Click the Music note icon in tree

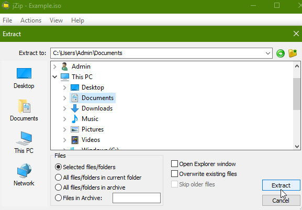pyautogui.click(x=75, y=119)
